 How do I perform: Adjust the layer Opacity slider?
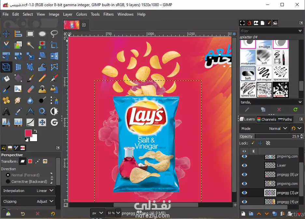271,136
